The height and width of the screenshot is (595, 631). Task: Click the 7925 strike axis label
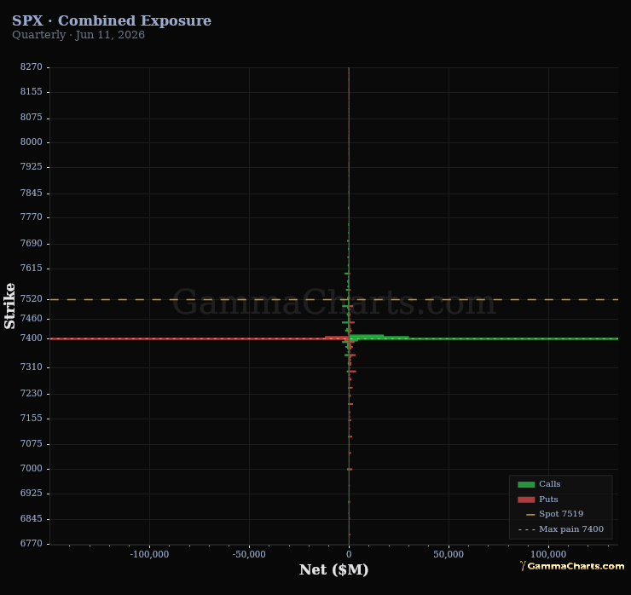(31, 166)
